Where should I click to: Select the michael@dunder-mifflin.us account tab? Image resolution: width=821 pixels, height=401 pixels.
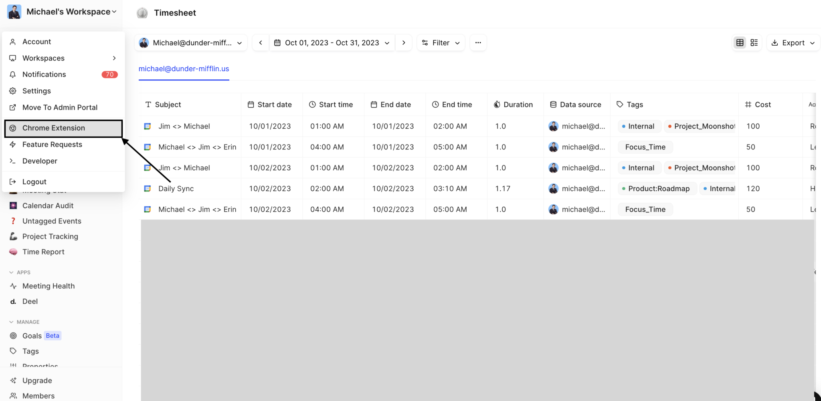(184, 69)
